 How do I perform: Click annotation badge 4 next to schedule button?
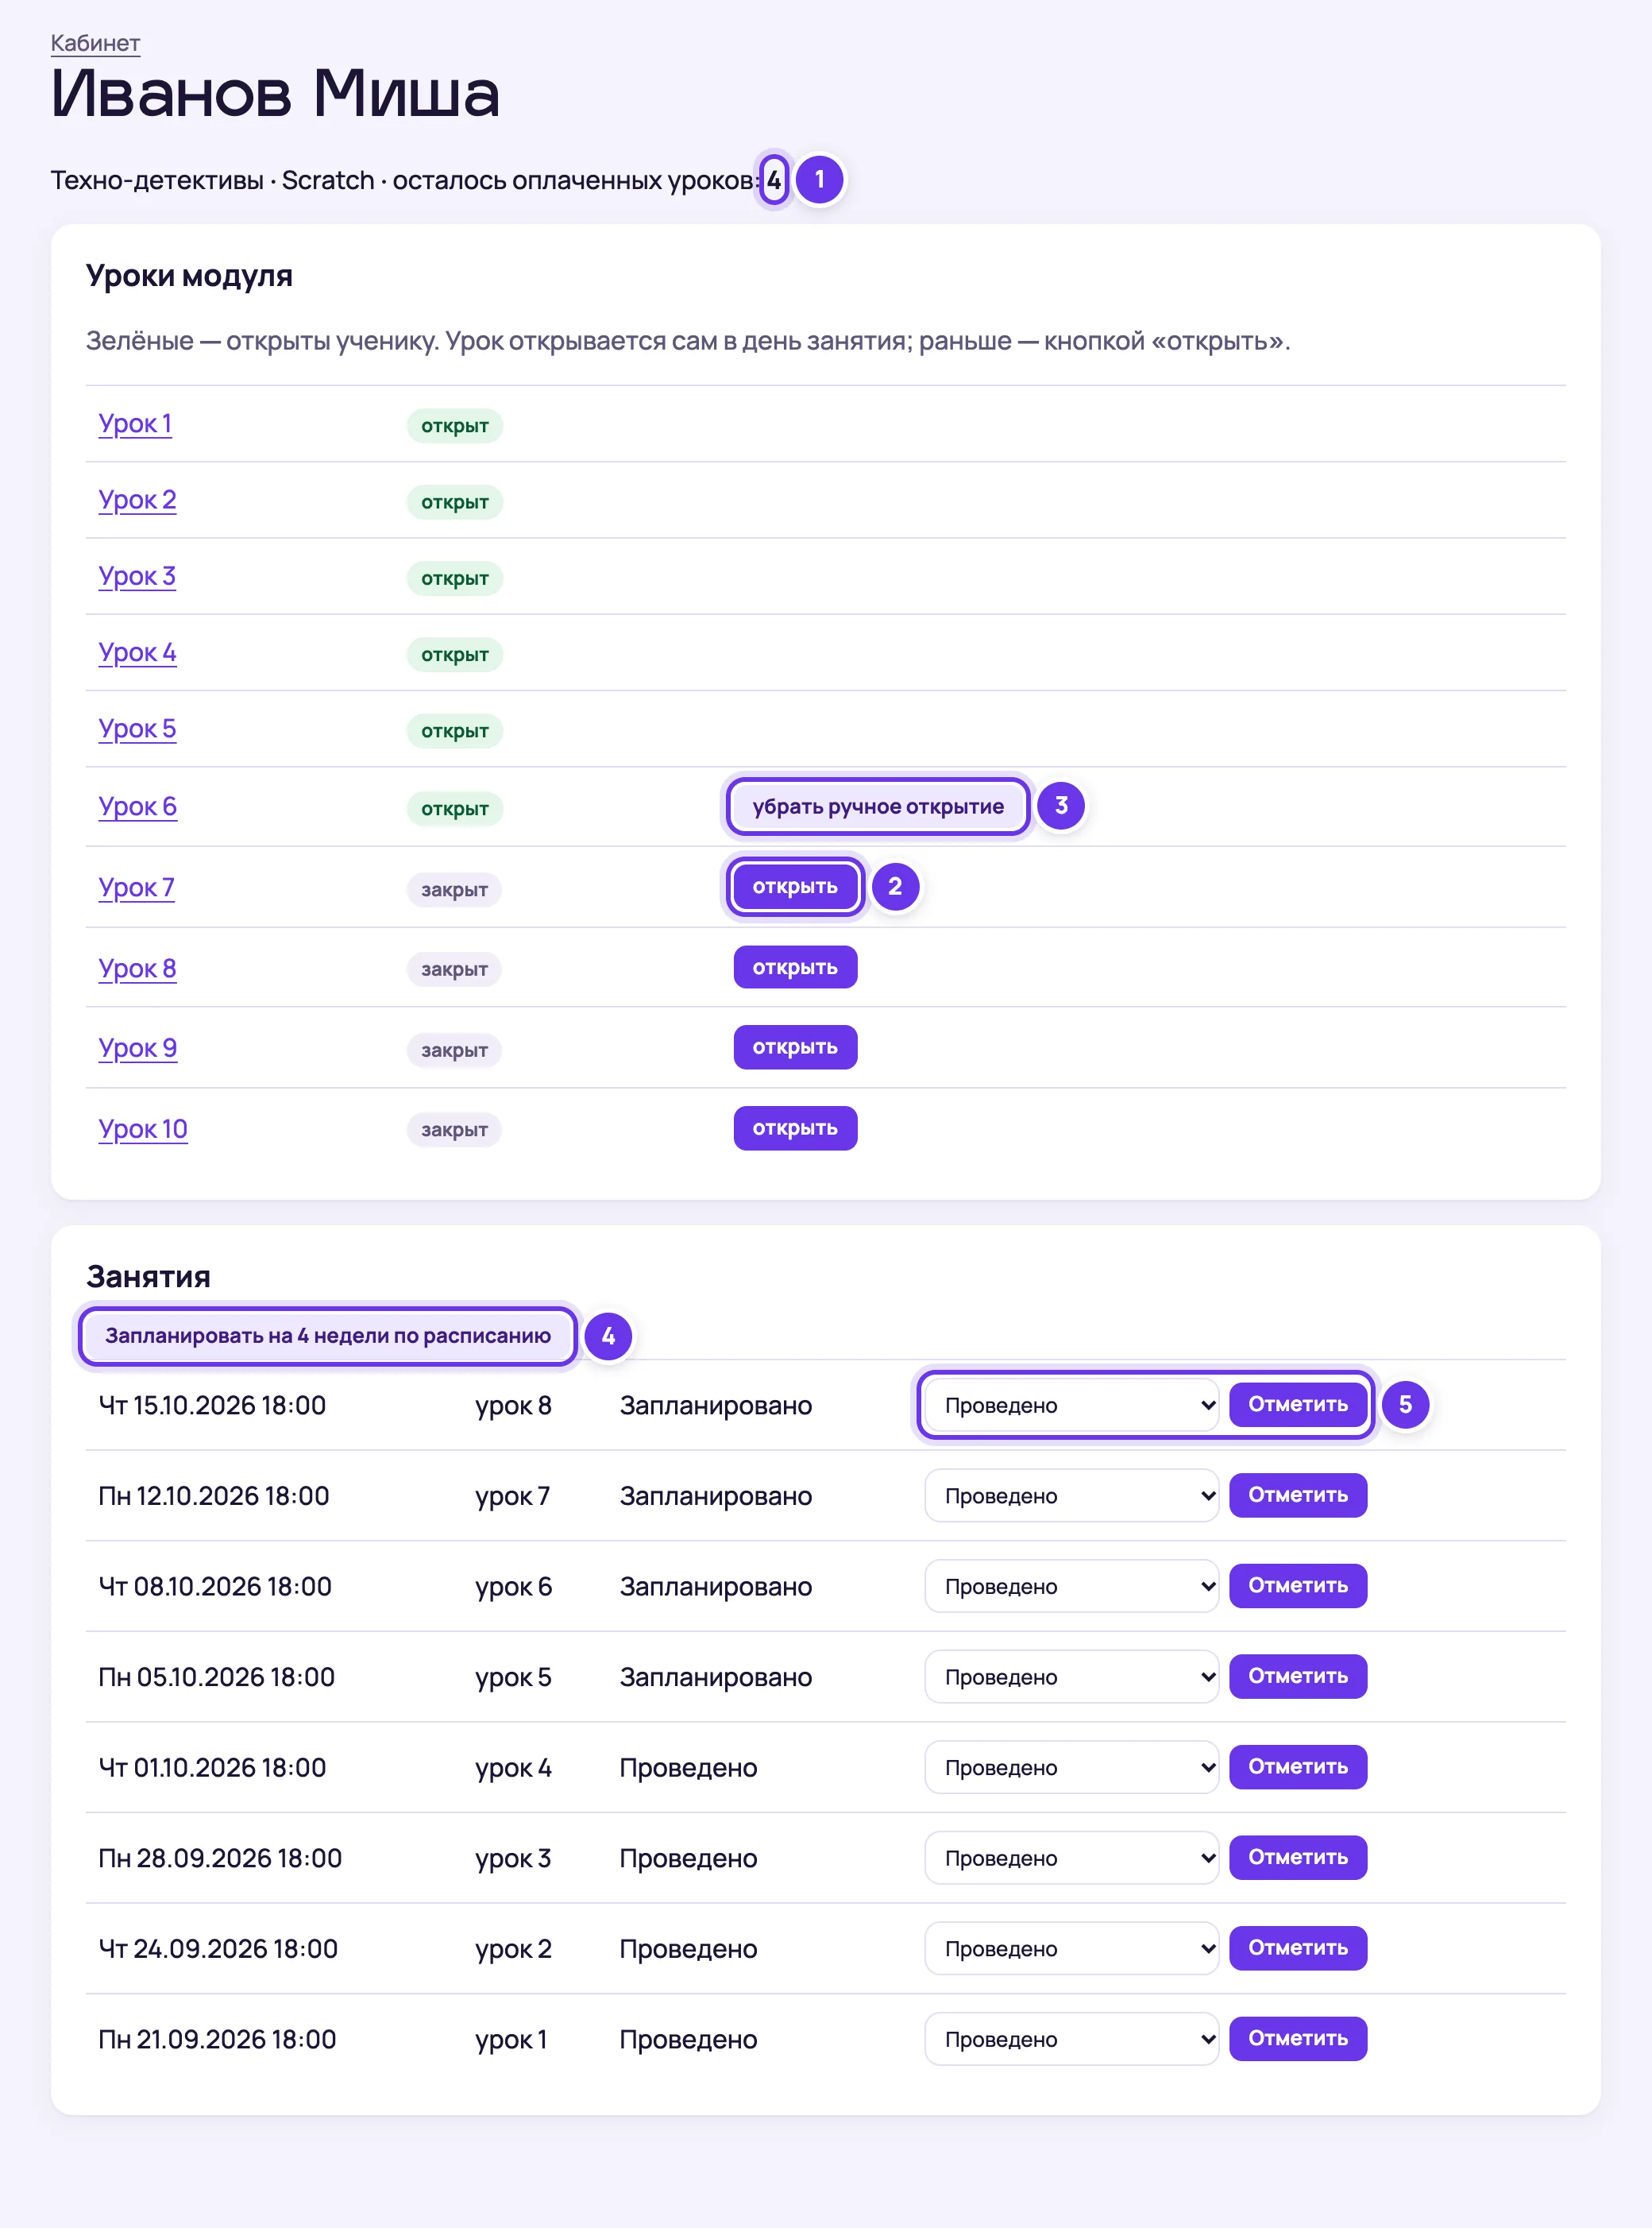click(x=608, y=1336)
